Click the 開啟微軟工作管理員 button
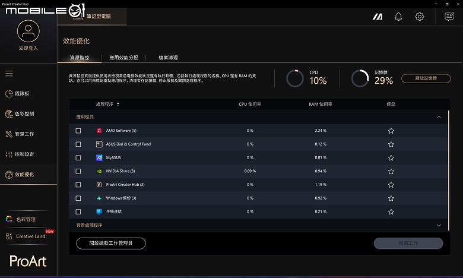The width and height of the screenshot is (463, 278). (x=111, y=244)
